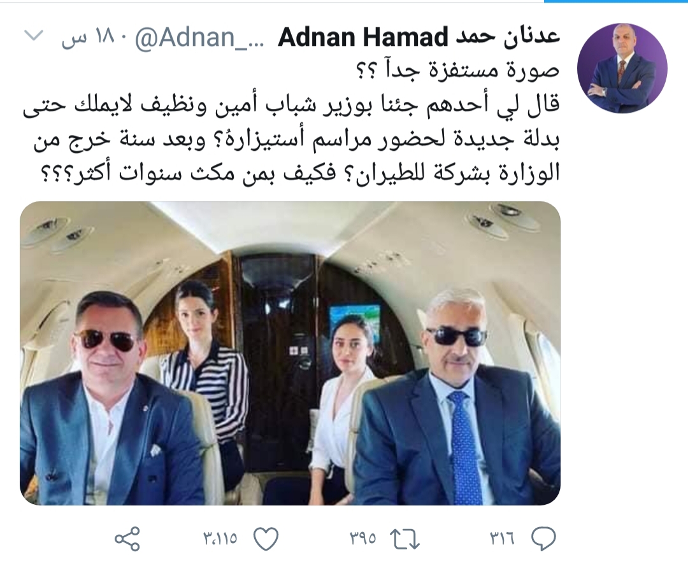Click the @Adnan_ username handle

click(x=199, y=38)
